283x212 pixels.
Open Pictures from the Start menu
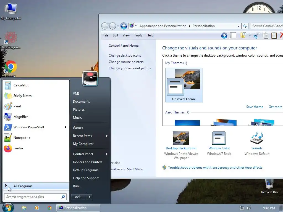click(79, 110)
